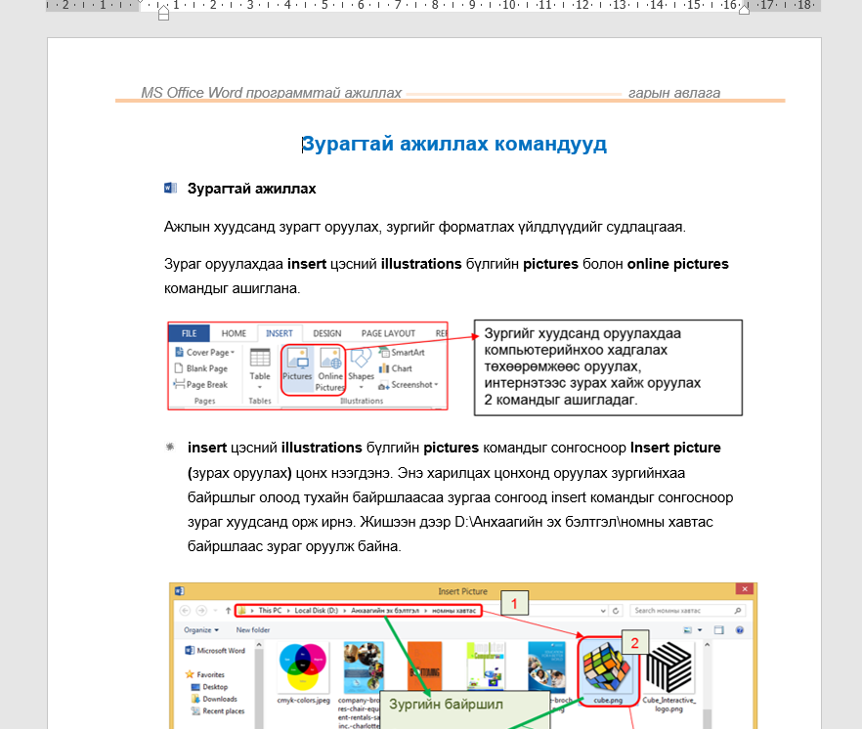The width and height of the screenshot is (862, 729).
Task: Select Desktop in the dialog navigation pane
Action: [209, 687]
